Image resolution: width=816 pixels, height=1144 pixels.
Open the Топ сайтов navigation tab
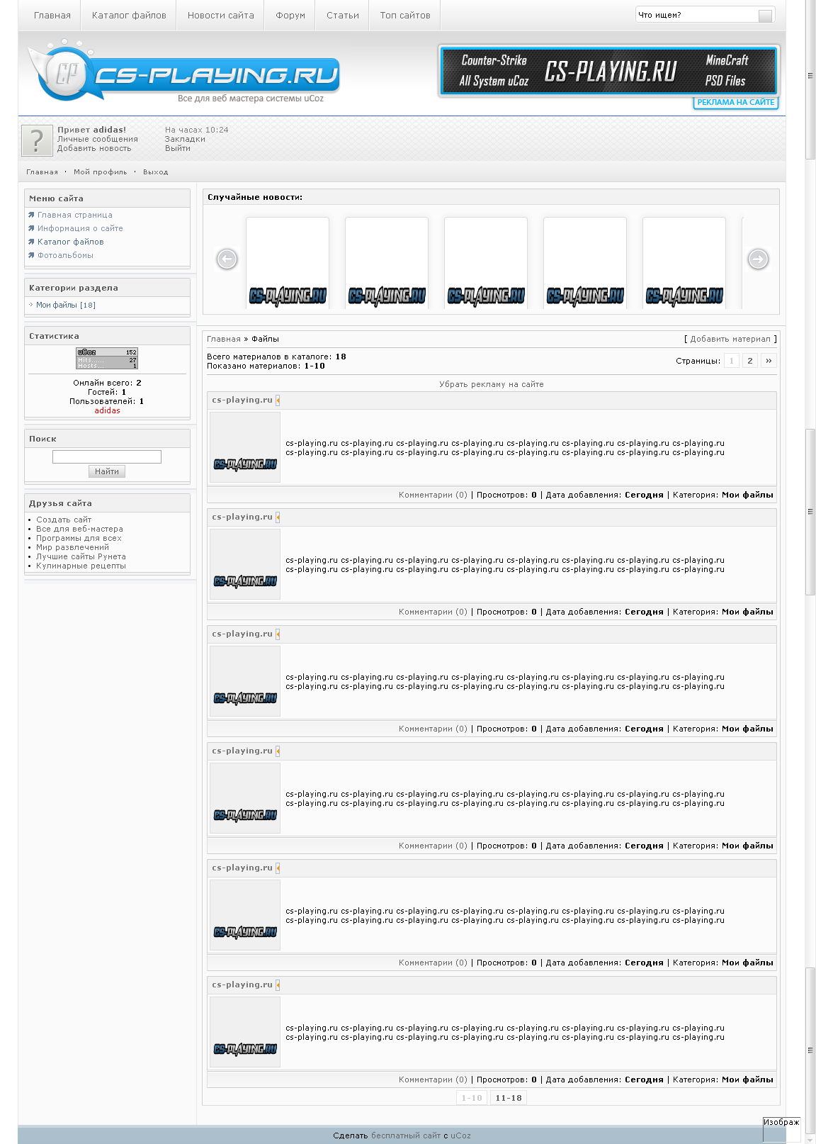click(x=405, y=15)
